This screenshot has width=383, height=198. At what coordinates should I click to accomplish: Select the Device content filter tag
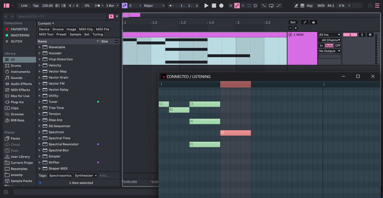click(x=44, y=29)
